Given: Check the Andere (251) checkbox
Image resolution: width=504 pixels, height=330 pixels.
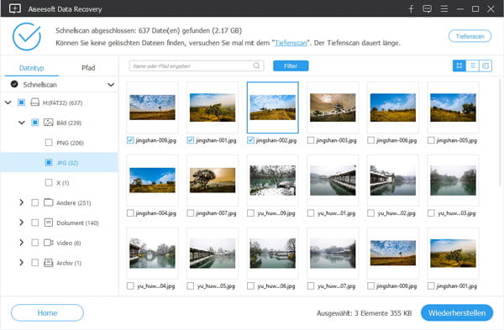Looking at the screenshot, I should coord(34,202).
